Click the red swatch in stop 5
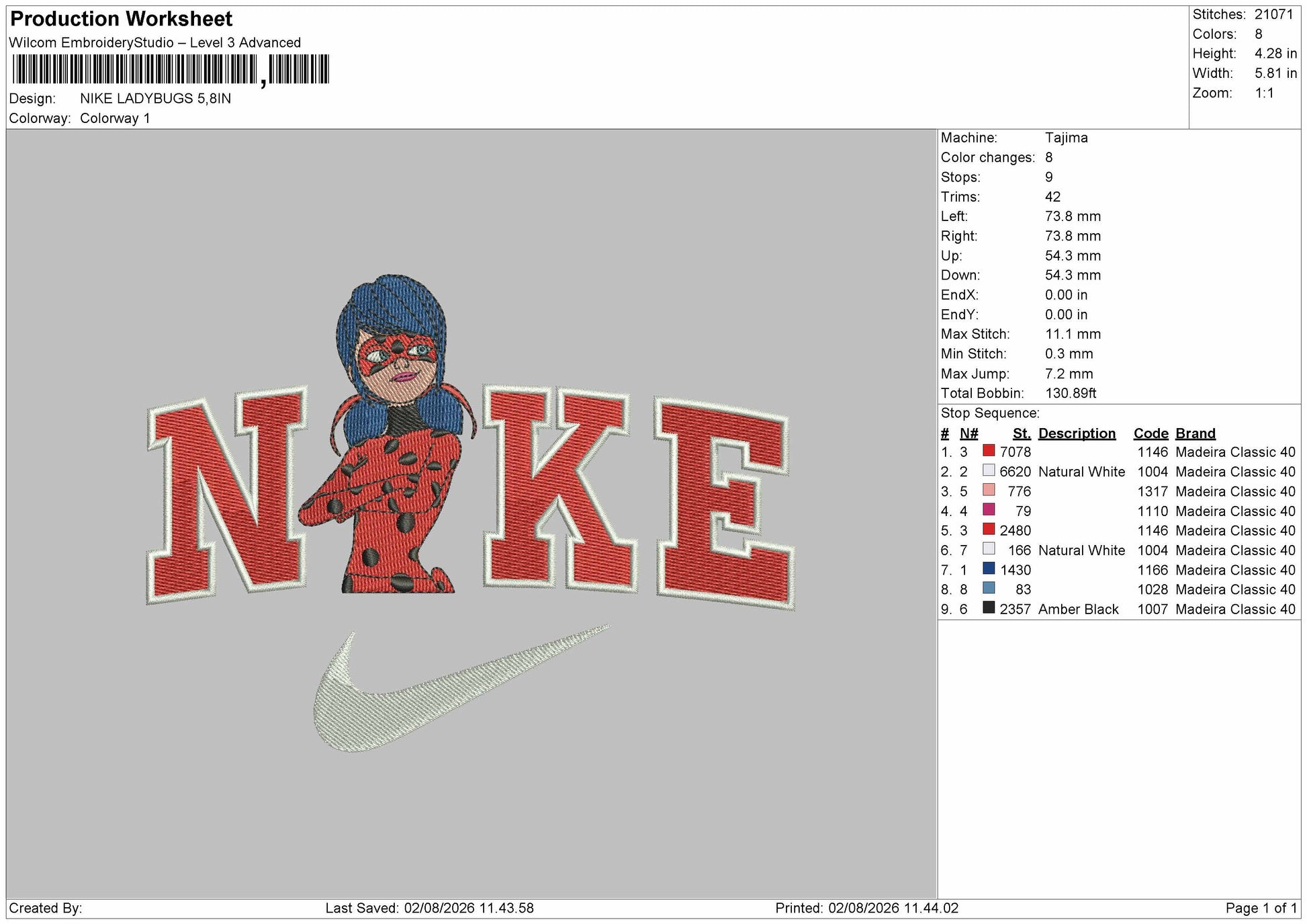Viewport: 1307px width, 924px height. [x=989, y=530]
